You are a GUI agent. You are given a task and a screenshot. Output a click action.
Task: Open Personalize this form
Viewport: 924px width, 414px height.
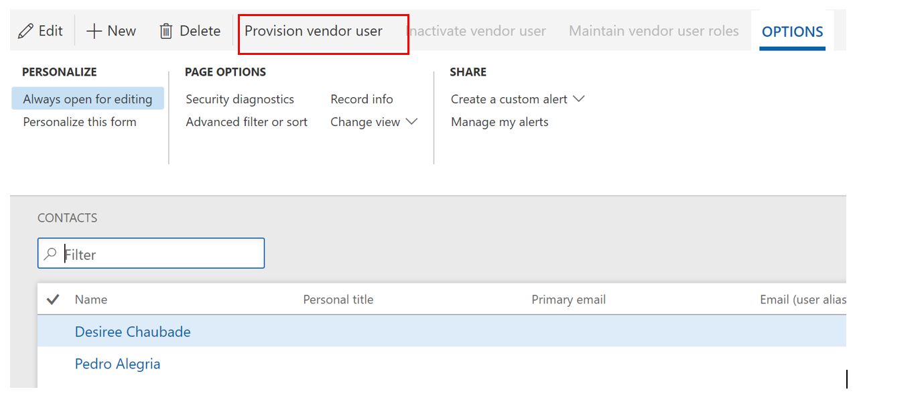coord(80,122)
